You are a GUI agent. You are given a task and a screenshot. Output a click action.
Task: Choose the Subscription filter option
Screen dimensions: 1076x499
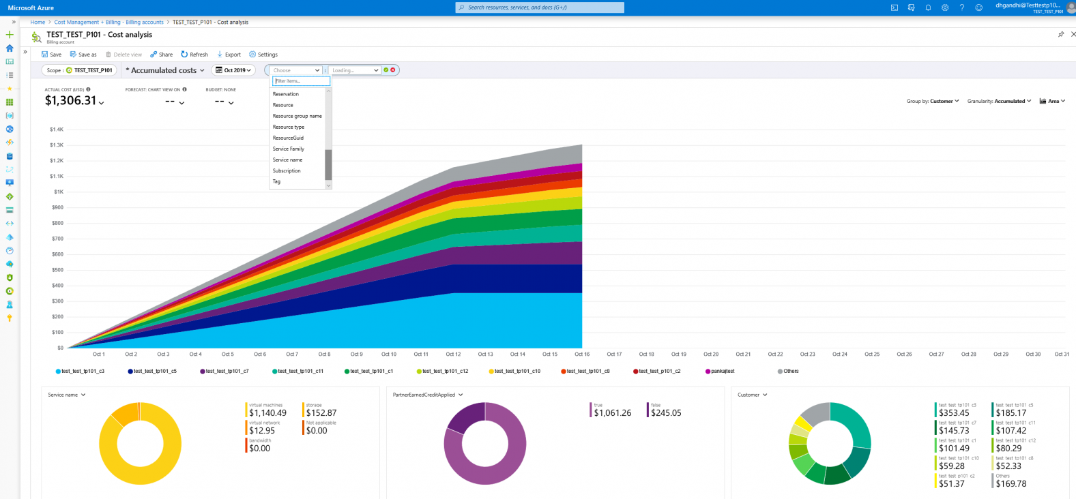[287, 170]
